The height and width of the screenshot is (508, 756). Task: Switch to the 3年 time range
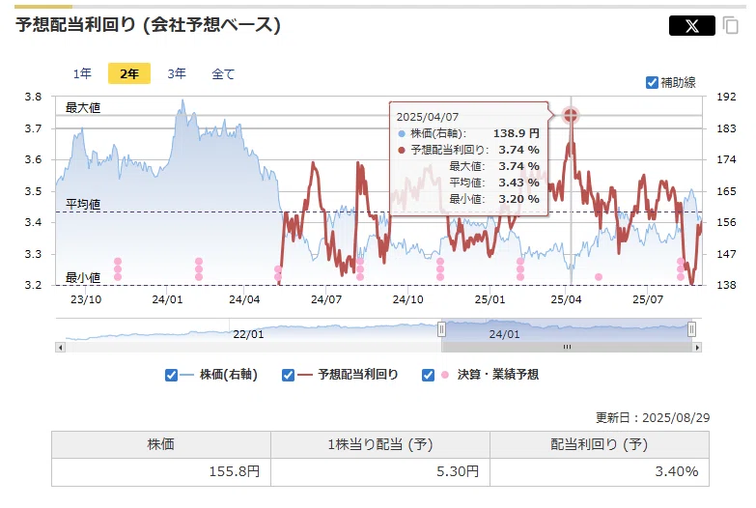[177, 73]
